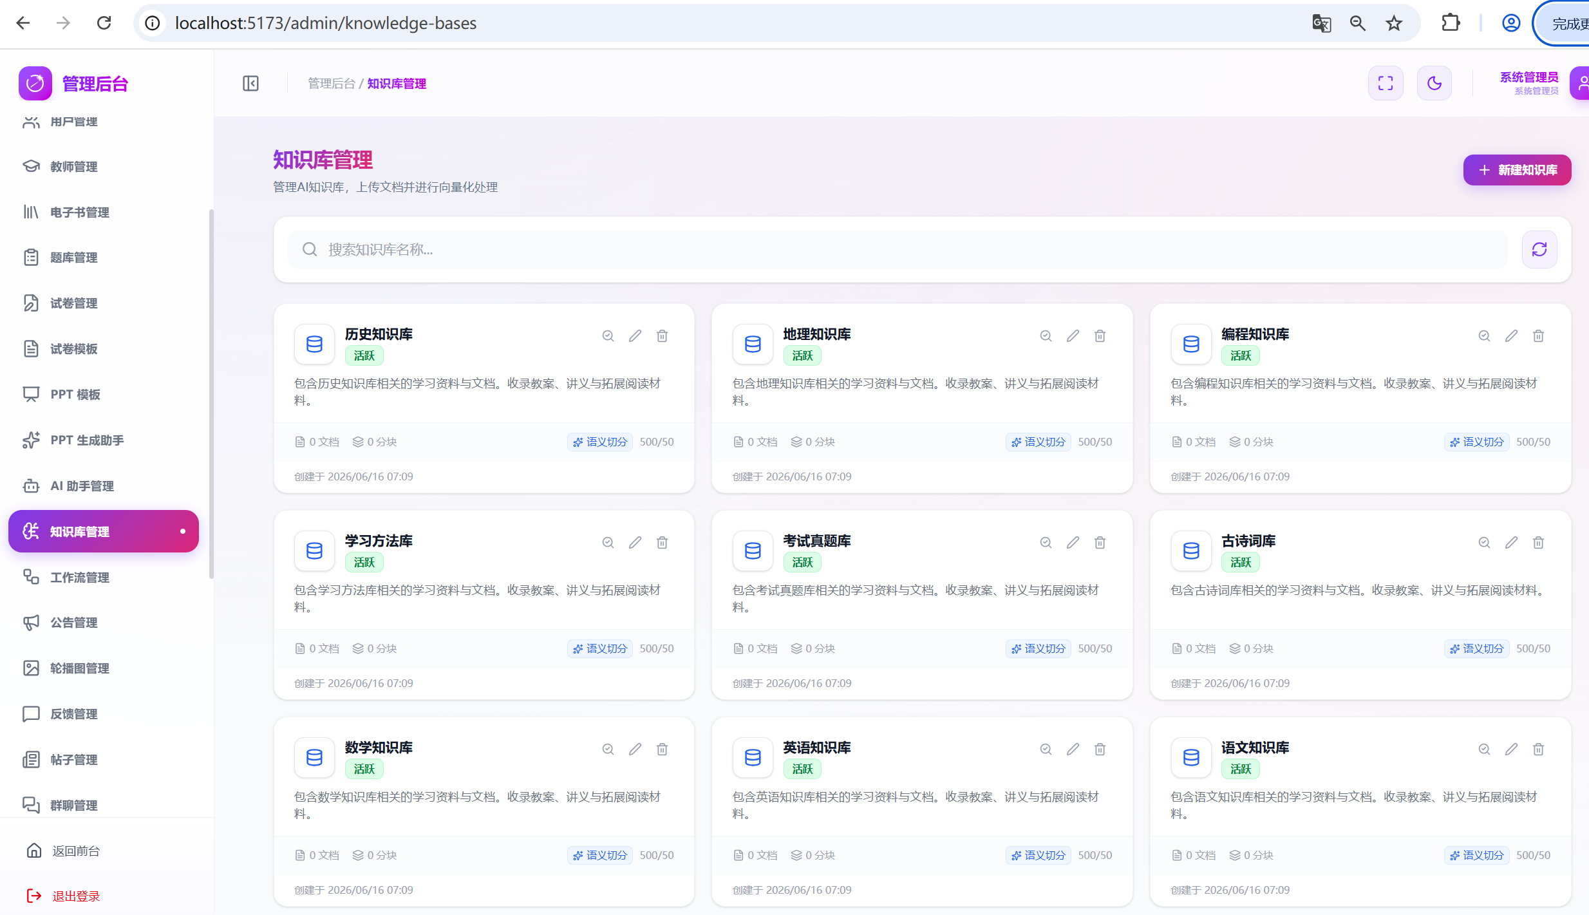Search test icon on 历史知识库 card
The height and width of the screenshot is (915, 1589).
608,335
